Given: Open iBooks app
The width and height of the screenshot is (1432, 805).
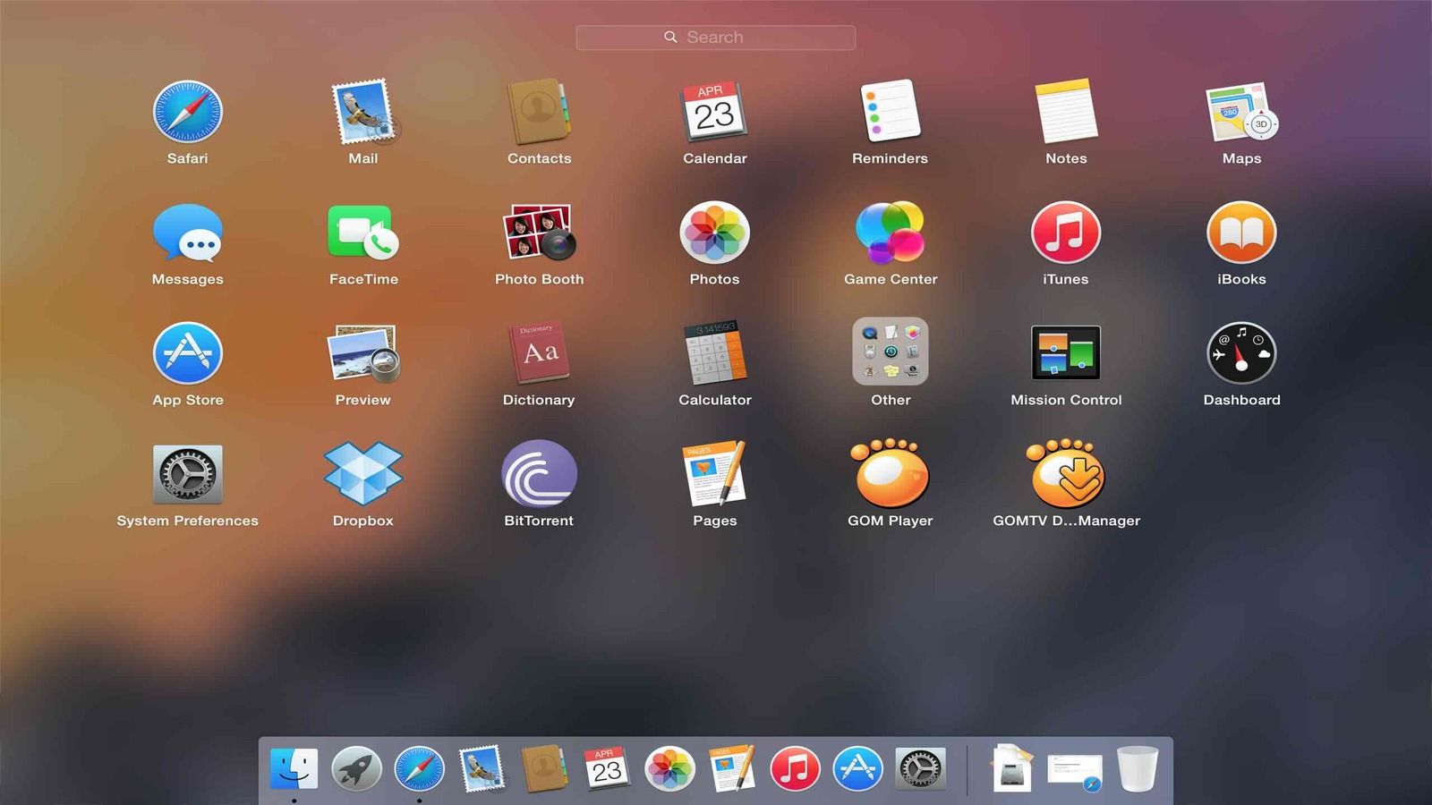Looking at the screenshot, I should 1241,233.
